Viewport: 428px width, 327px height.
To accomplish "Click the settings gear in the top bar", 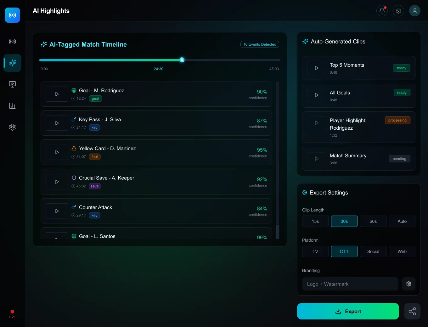I will coord(398,10).
